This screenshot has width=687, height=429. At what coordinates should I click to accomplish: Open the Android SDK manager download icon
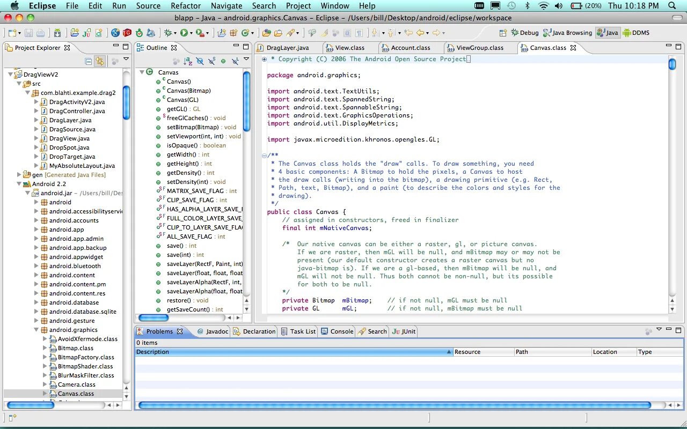pyautogui.click(x=57, y=33)
